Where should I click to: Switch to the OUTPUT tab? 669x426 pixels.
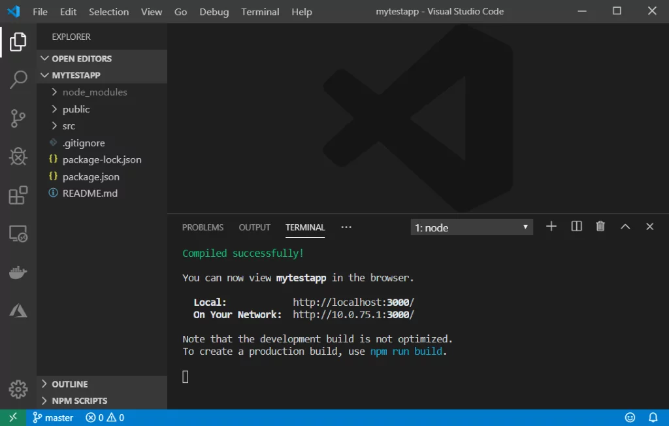[254, 227]
